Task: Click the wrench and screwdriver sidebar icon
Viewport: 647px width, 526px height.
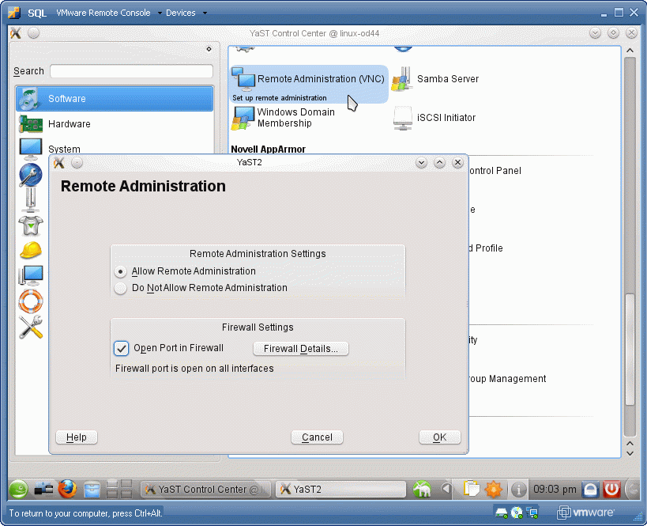Action: tap(31, 327)
